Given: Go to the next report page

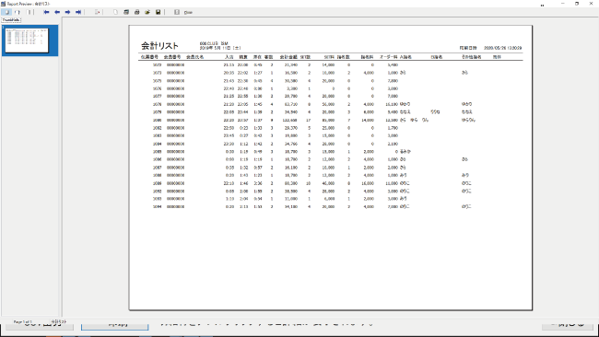Looking at the screenshot, I should (x=67, y=12).
